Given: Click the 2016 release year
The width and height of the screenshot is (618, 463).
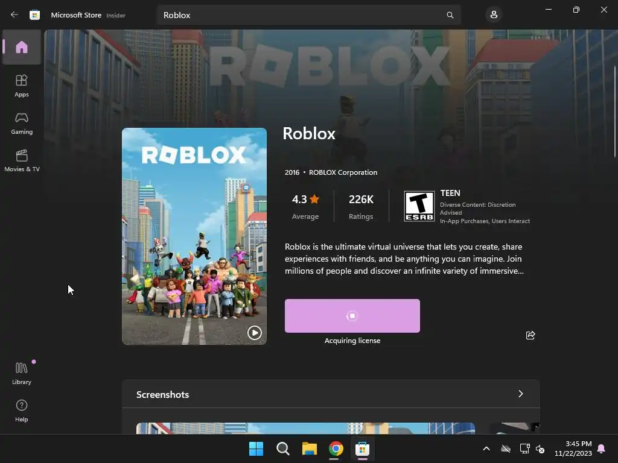Looking at the screenshot, I should point(292,172).
